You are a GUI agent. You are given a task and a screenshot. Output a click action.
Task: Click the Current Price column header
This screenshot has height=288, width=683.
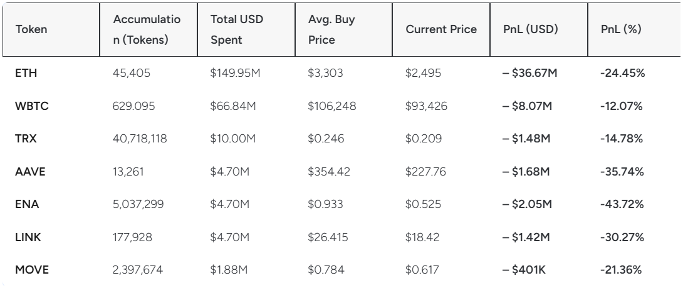pyautogui.click(x=441, y=29)
